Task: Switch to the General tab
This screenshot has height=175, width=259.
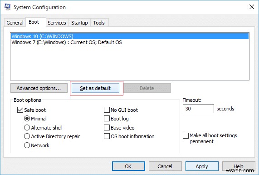Action: pos(15,23)
